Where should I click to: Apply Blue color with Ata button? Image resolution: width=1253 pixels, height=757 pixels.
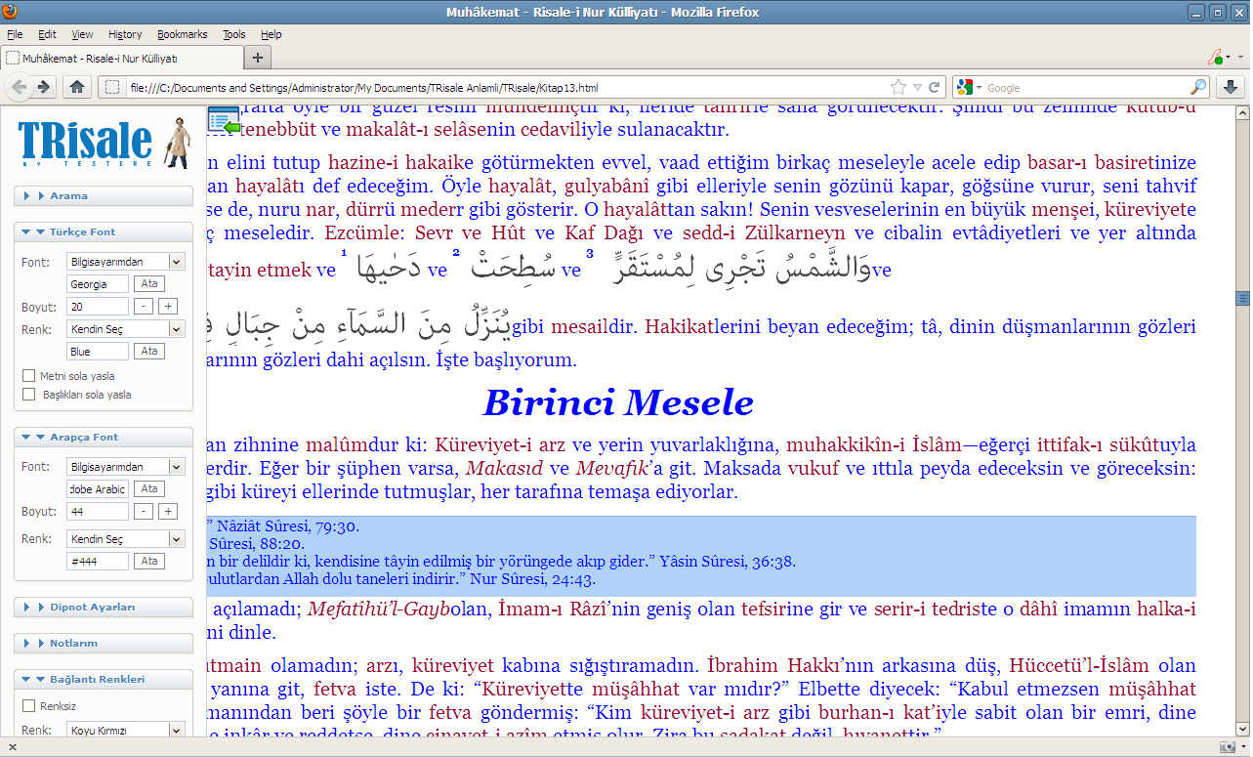(149, 351)
